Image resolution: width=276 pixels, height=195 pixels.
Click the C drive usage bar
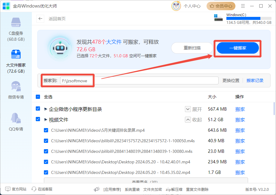[x=249, y=18]
